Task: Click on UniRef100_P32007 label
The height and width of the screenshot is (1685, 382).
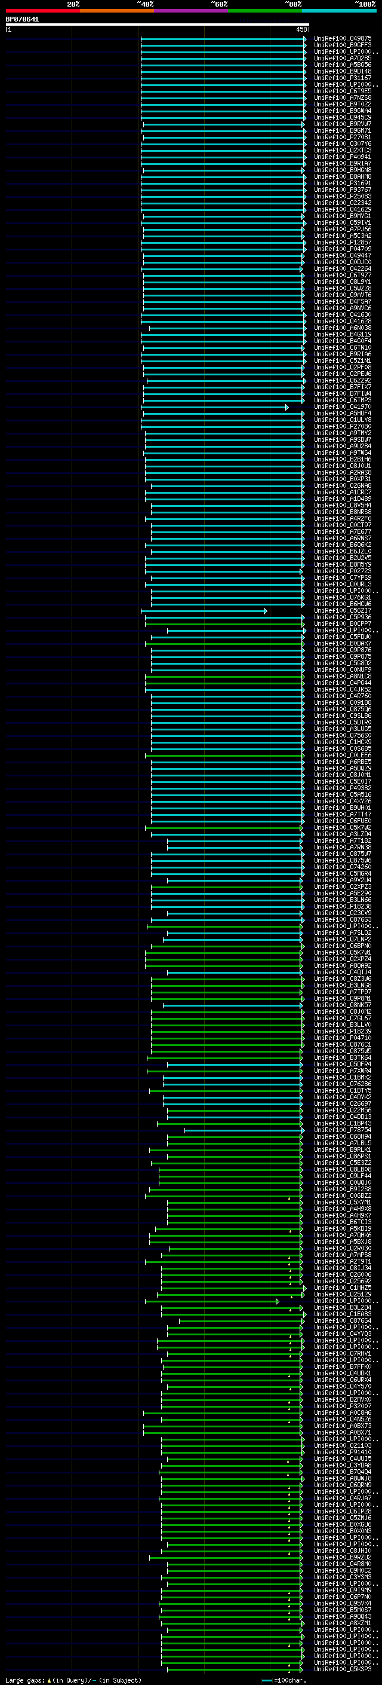Action: [x=343, y=1406]
